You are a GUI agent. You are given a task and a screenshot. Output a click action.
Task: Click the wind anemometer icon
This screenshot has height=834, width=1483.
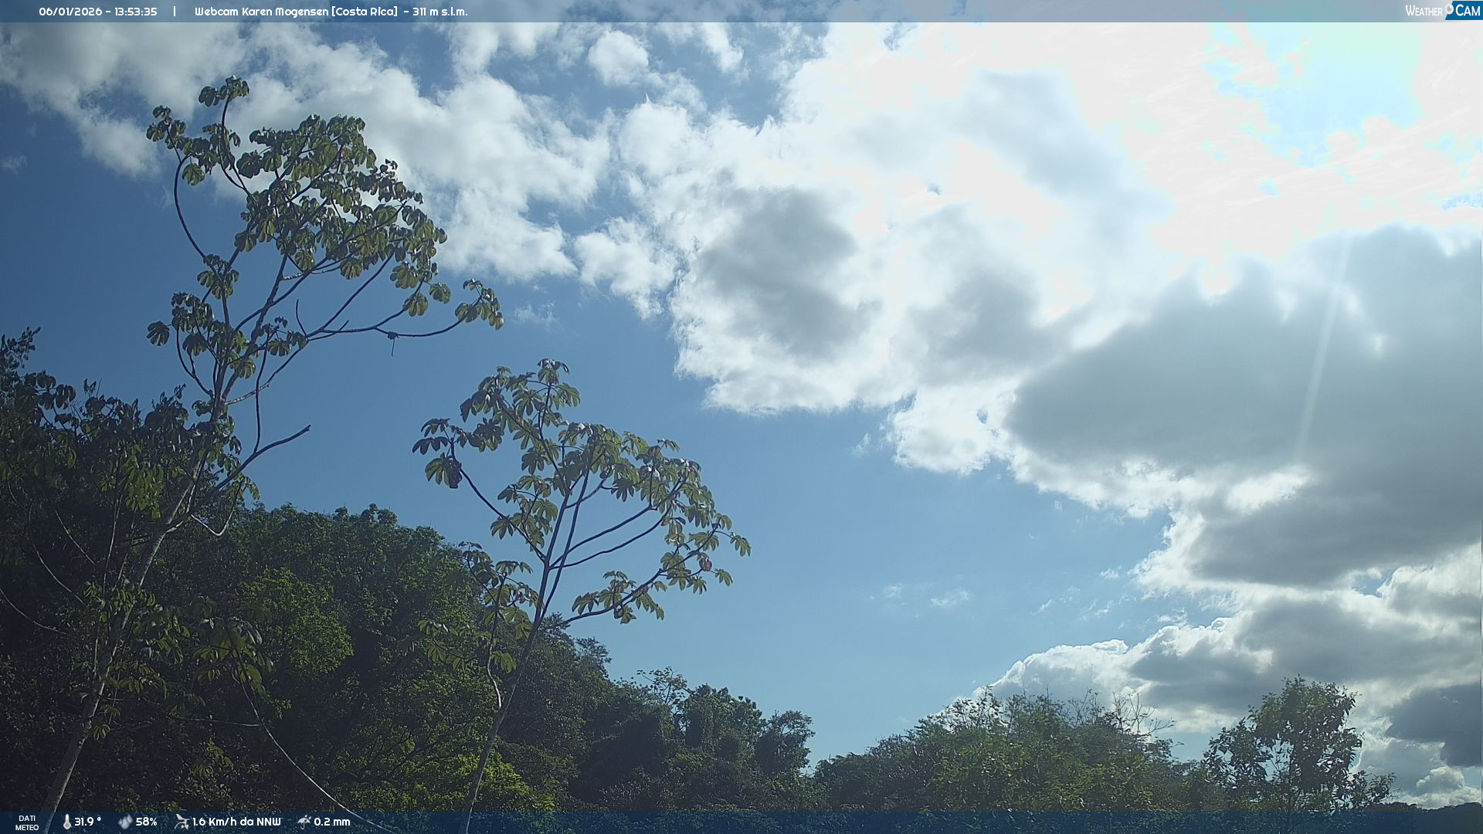pyautogui.click(x=182, y=822)
